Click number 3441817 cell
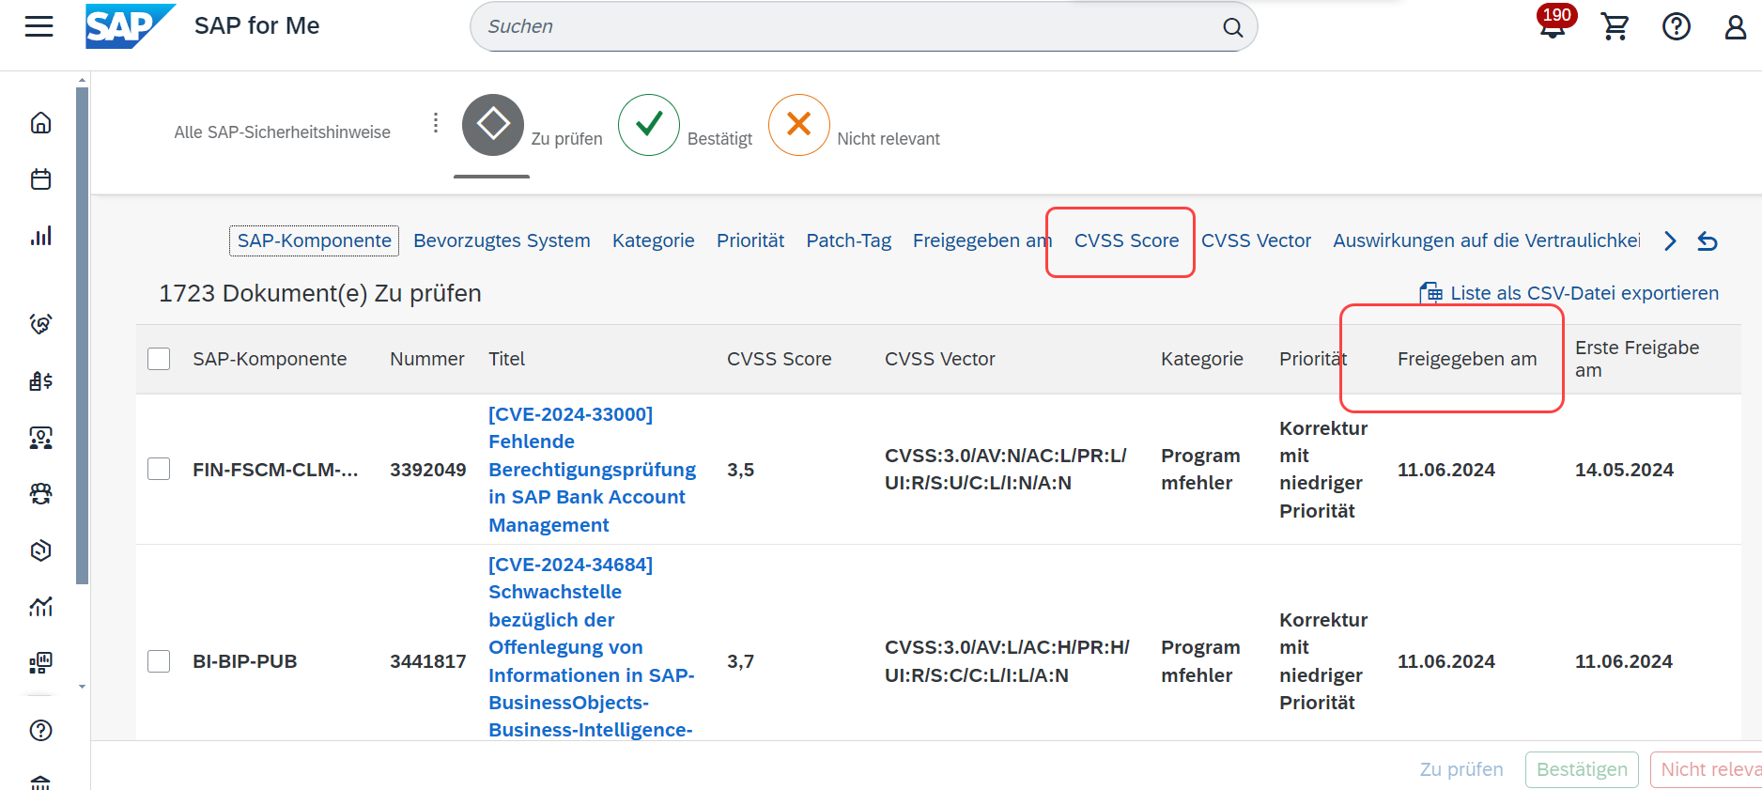 point(428,661)
